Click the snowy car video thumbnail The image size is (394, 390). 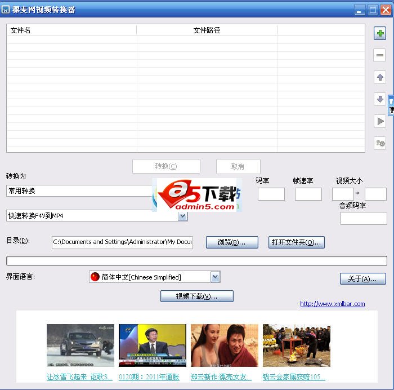point(80,345)
